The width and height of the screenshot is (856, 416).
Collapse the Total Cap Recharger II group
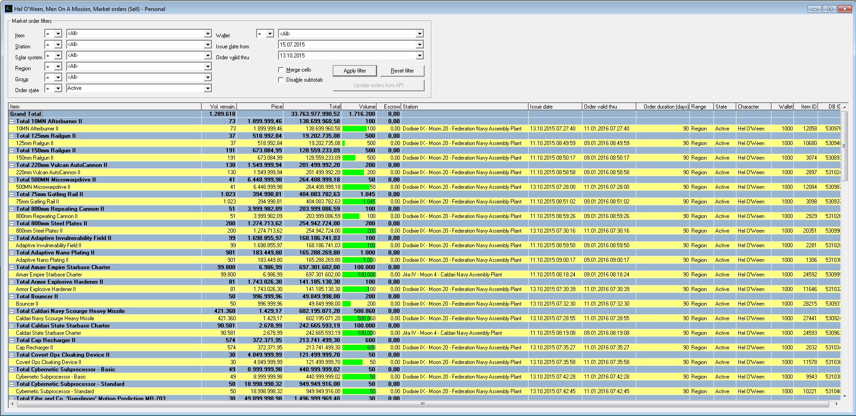[x=12, y=340]
